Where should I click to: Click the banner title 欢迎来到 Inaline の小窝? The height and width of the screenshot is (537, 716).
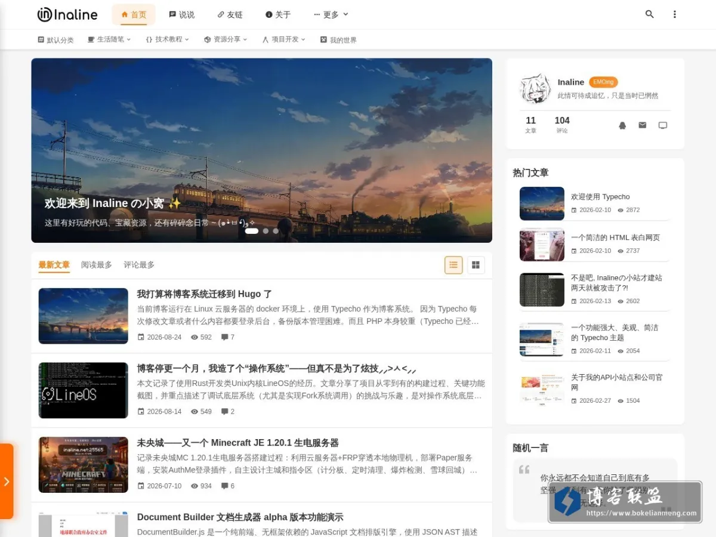(x=113, y=203)
